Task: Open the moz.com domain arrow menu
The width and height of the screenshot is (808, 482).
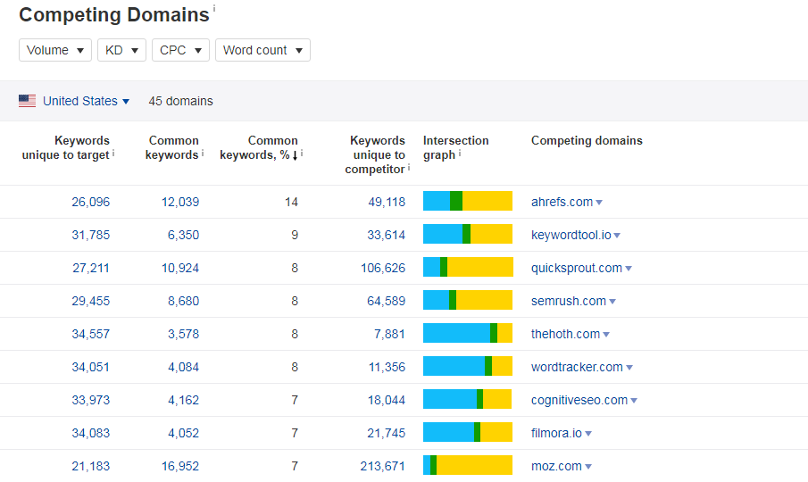Action: tap(588, 466)
